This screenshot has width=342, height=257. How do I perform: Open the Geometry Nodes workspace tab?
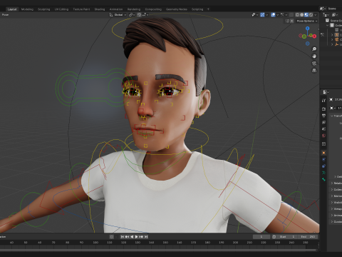pyautogui.click(x=176, y=9)
